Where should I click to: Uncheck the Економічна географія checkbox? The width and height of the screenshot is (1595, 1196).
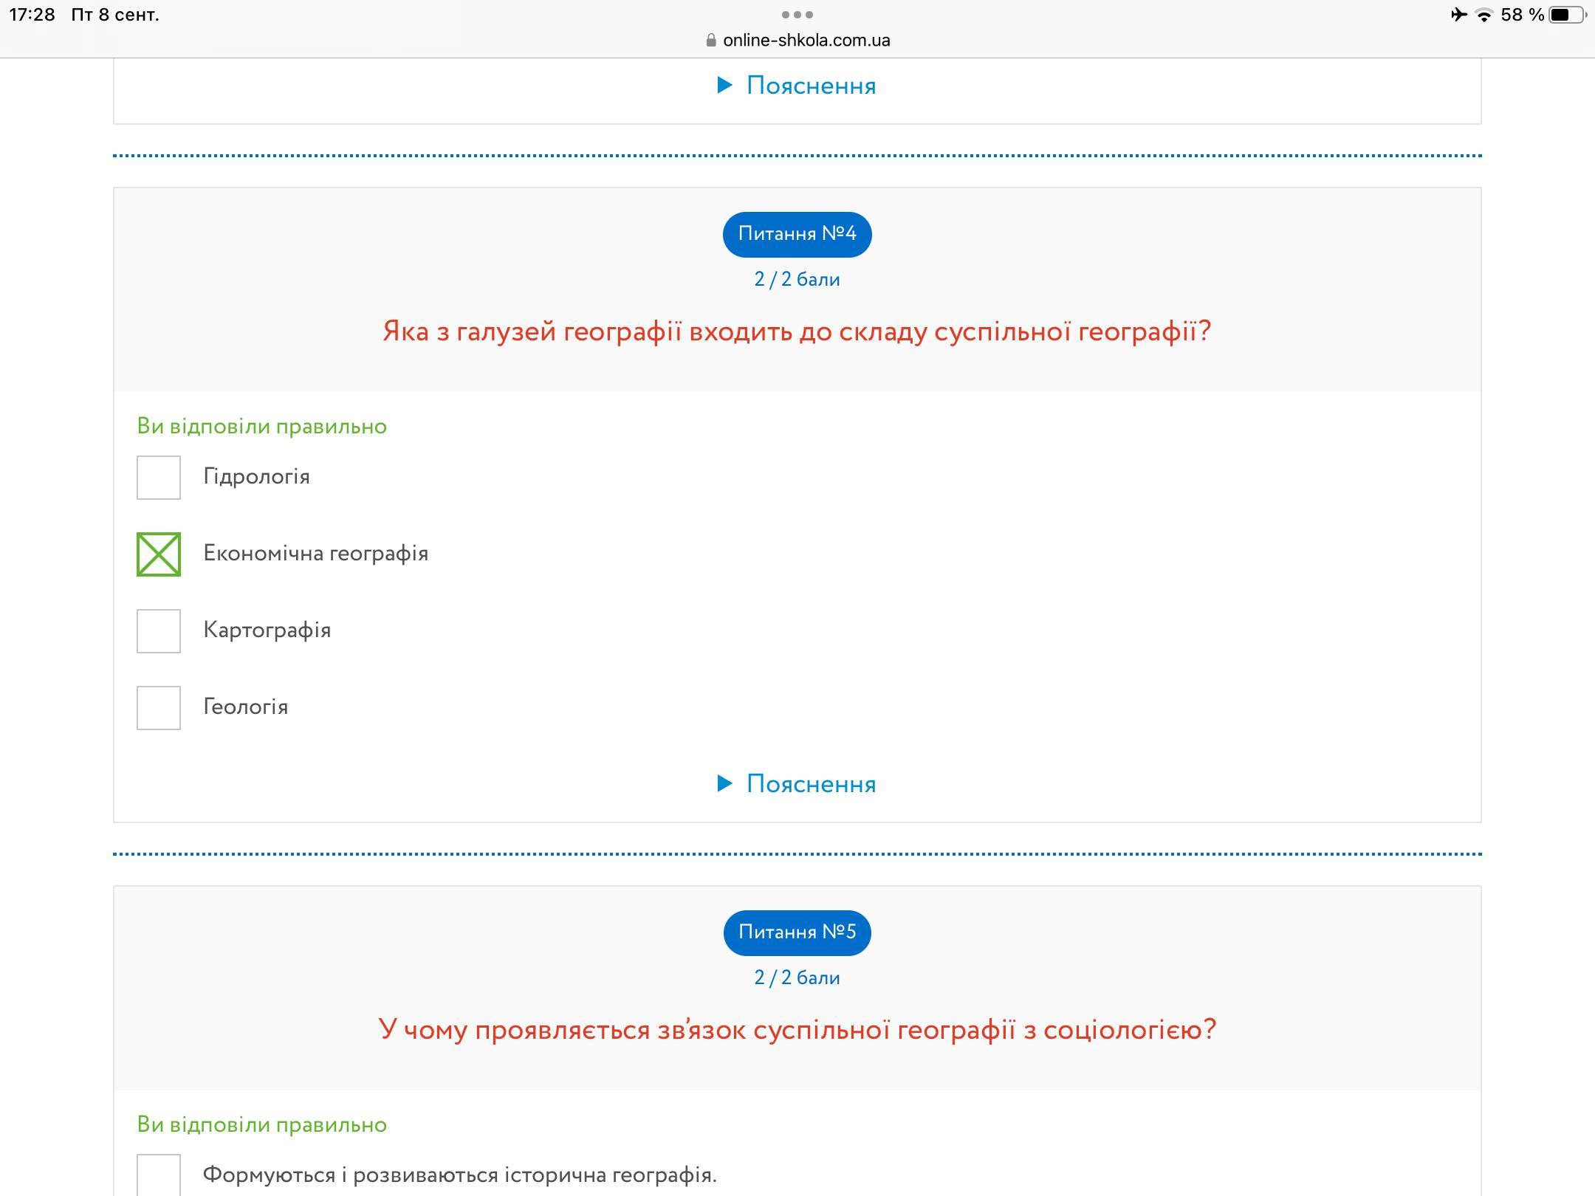(159, 554)
